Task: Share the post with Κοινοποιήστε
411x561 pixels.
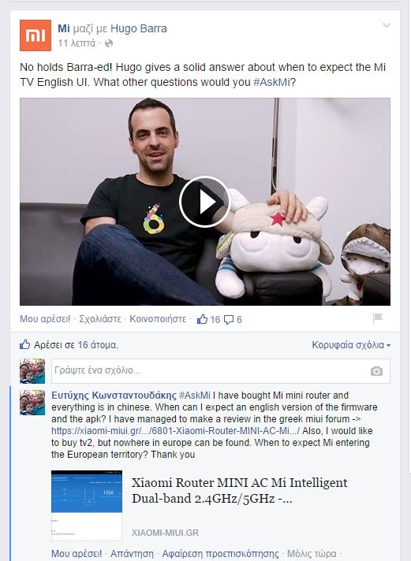Action: tap(158, 319)
